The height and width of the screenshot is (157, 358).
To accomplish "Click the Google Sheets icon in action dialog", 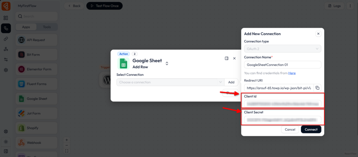I will 123,63.
